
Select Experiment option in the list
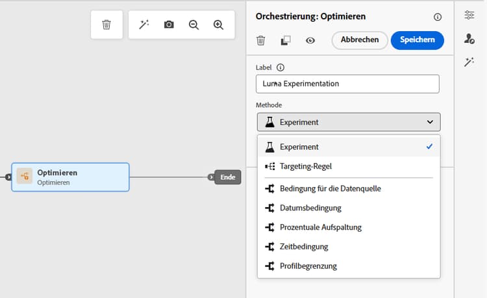click(x=349, y=147)
